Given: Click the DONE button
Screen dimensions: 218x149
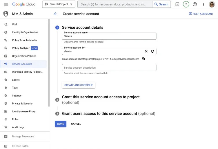Looking at the screenshot, I should [61, 124].
